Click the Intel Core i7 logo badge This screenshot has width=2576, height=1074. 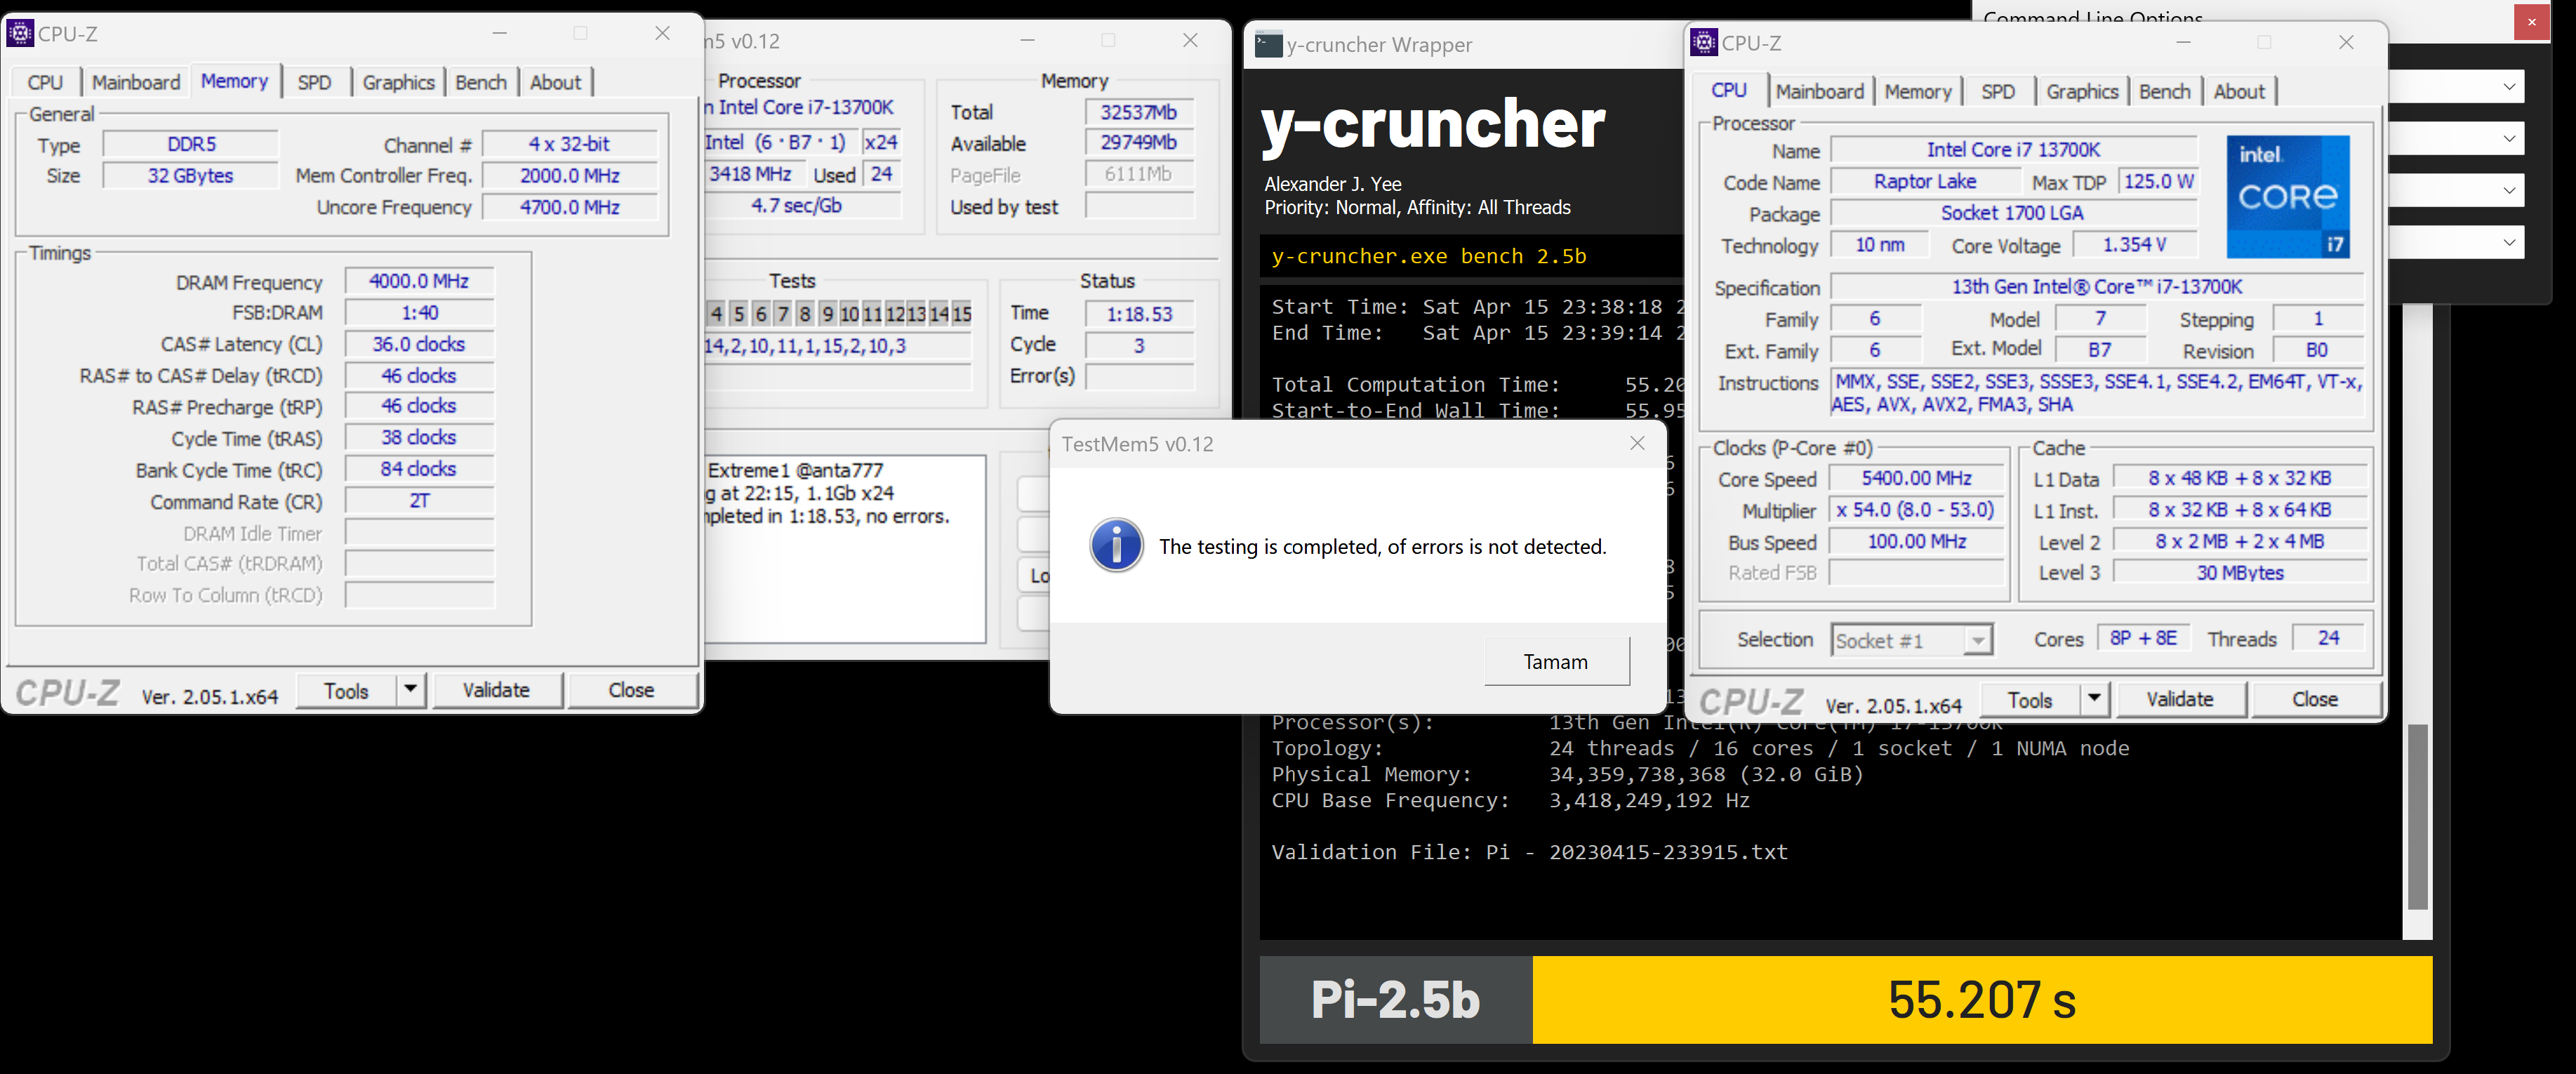click(2288, 196)
